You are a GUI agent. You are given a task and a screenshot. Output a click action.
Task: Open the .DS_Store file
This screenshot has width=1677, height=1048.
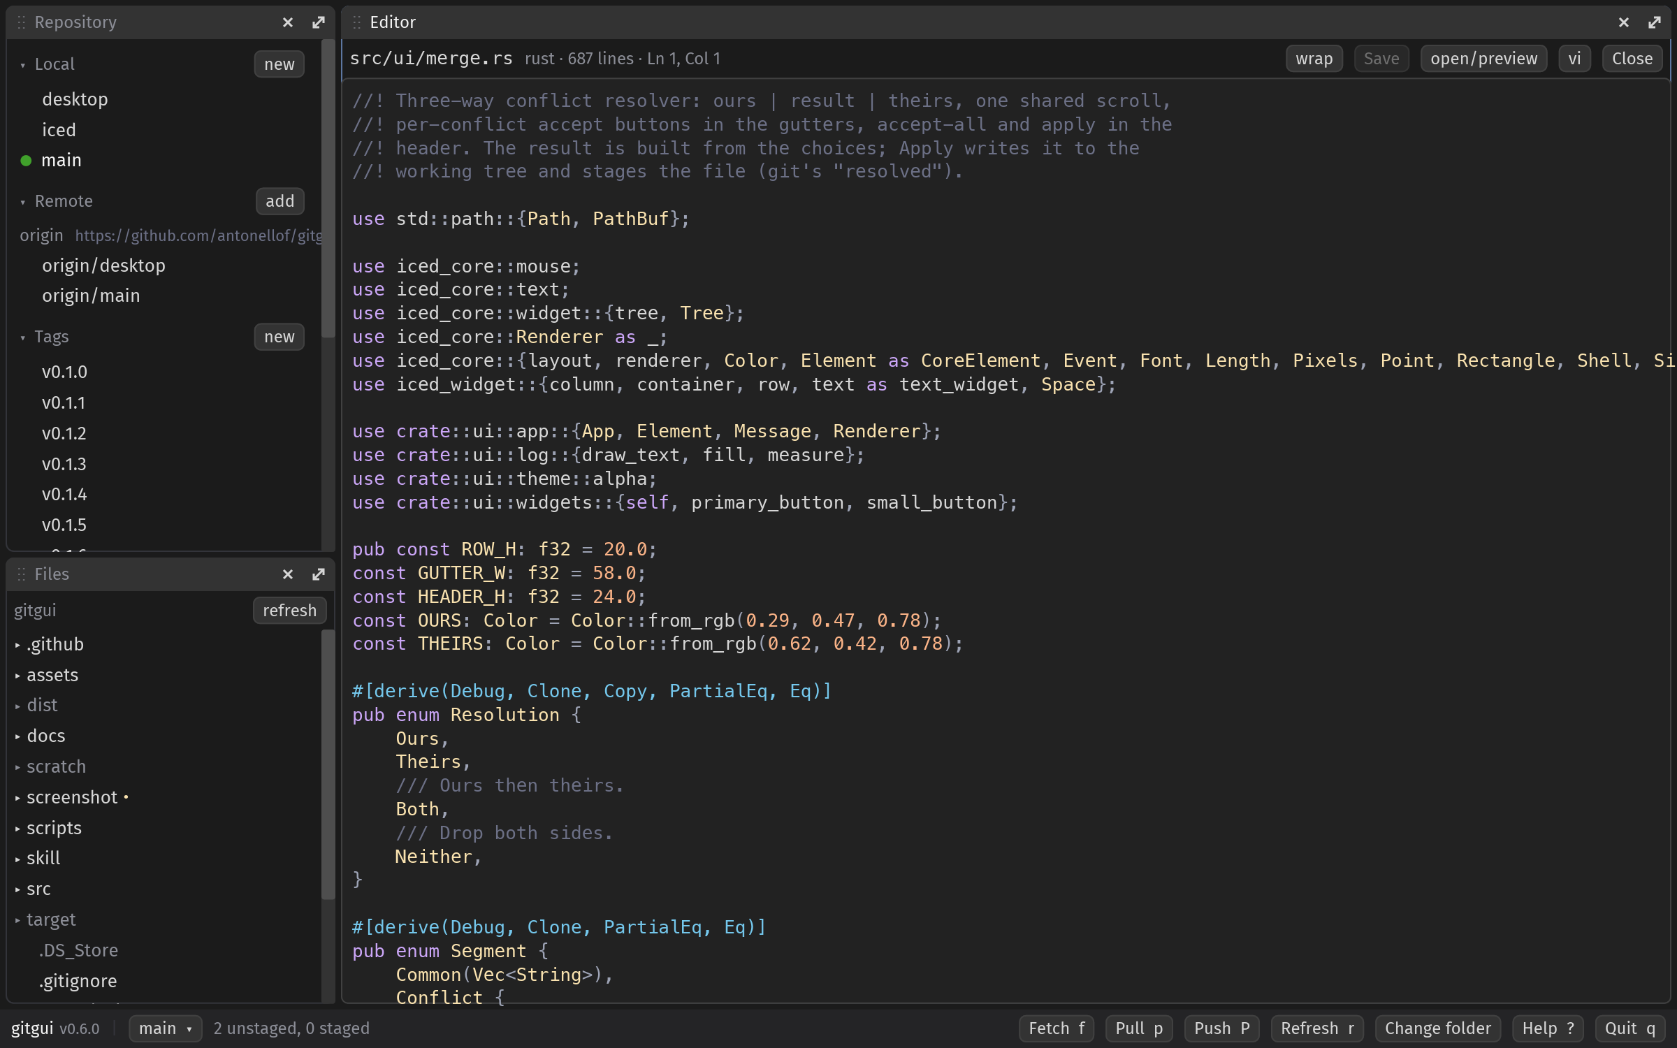[78, 951]
